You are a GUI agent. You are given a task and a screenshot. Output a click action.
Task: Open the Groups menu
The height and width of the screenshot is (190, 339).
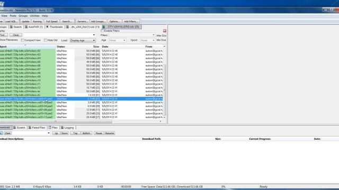[x=23, y=16]
